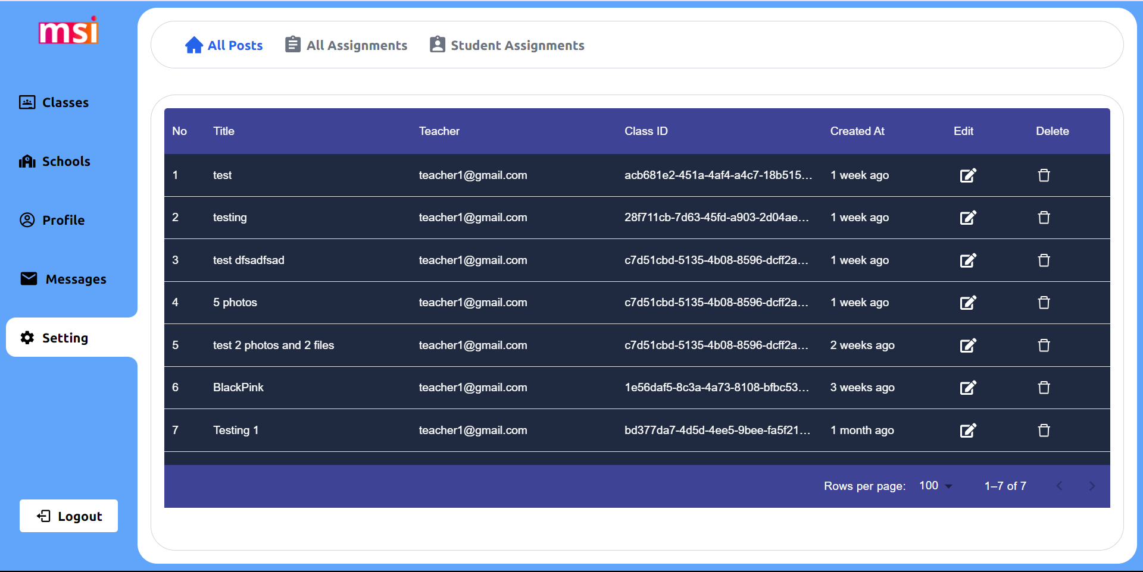Screen dimensions: 1143x572
Task: Click the msi logo
Action: pos(68,30)
